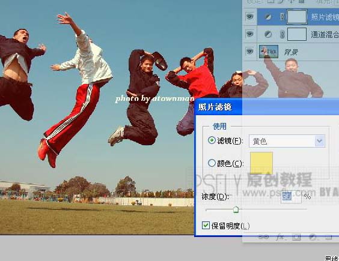The width and height of the screenshot is (339, 261).
Task: Click the Photo Filter layer mask link icon
Action: tap(282, 17)
